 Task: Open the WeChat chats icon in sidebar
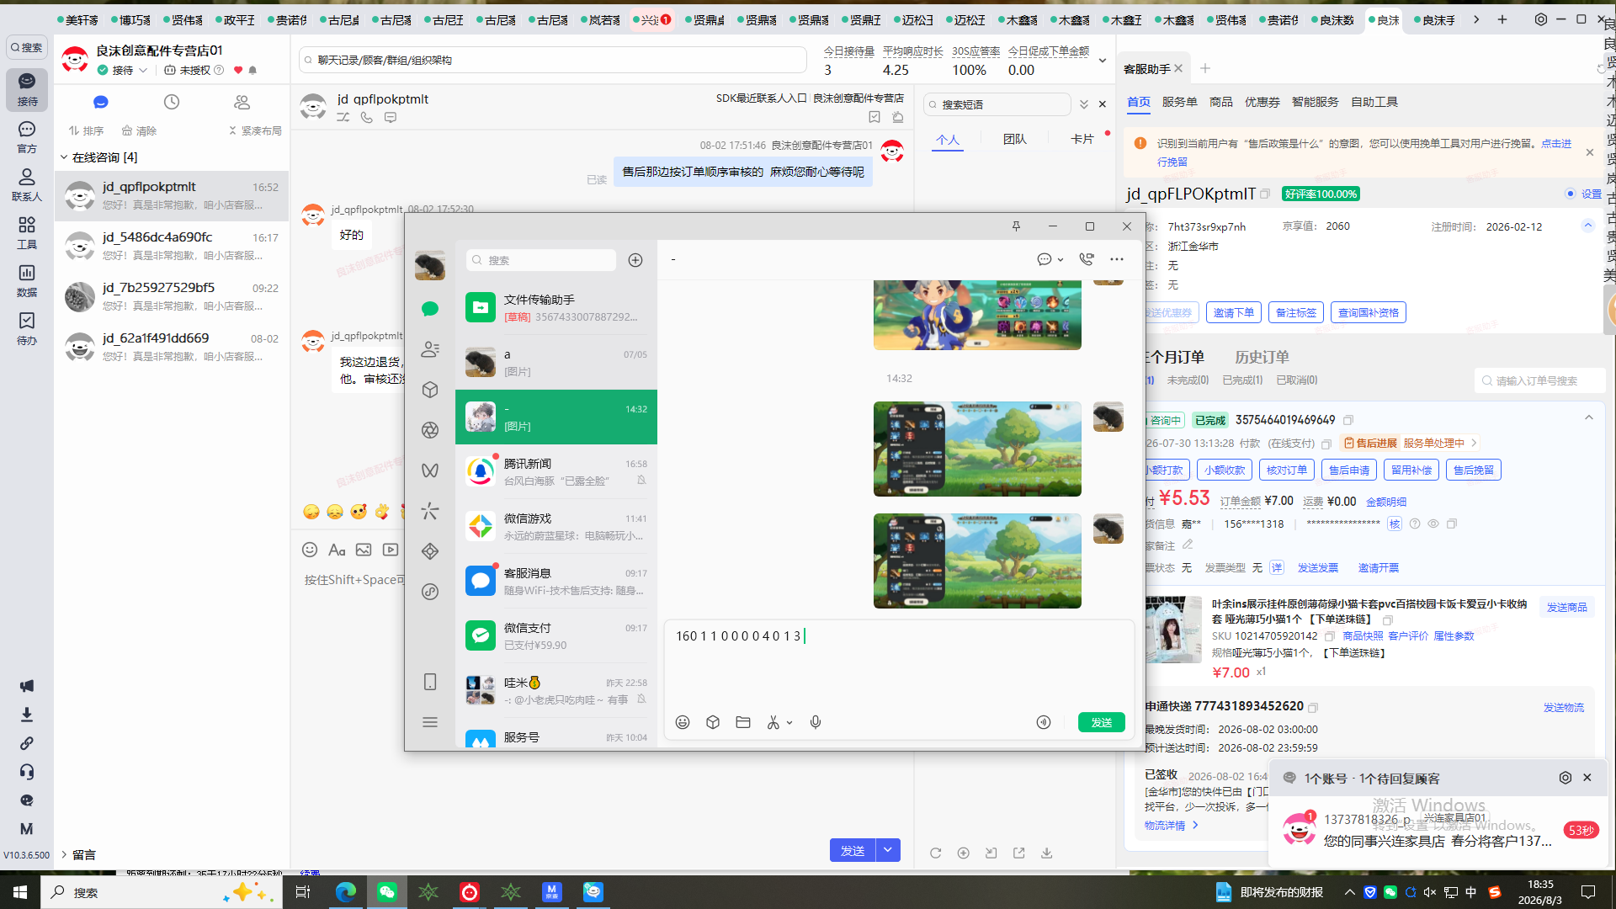[x=430, y=309]
